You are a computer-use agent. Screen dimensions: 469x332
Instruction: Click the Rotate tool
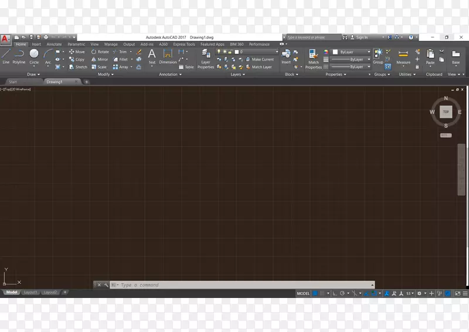100,52
